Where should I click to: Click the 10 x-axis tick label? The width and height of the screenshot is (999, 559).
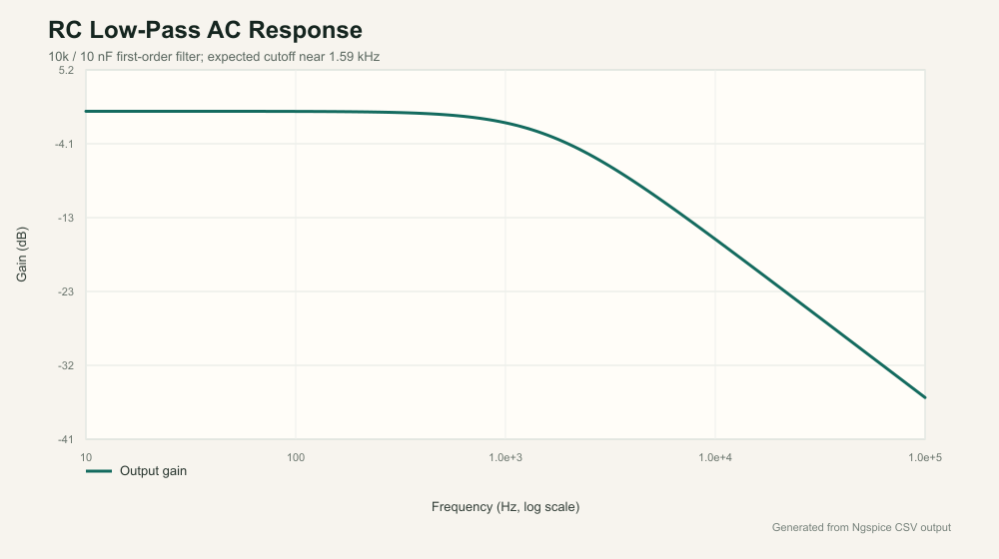click(86, 457)
